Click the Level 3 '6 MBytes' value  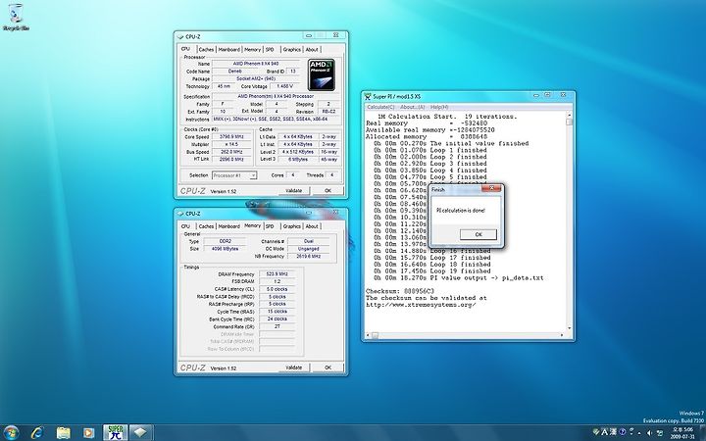[298, 160]
